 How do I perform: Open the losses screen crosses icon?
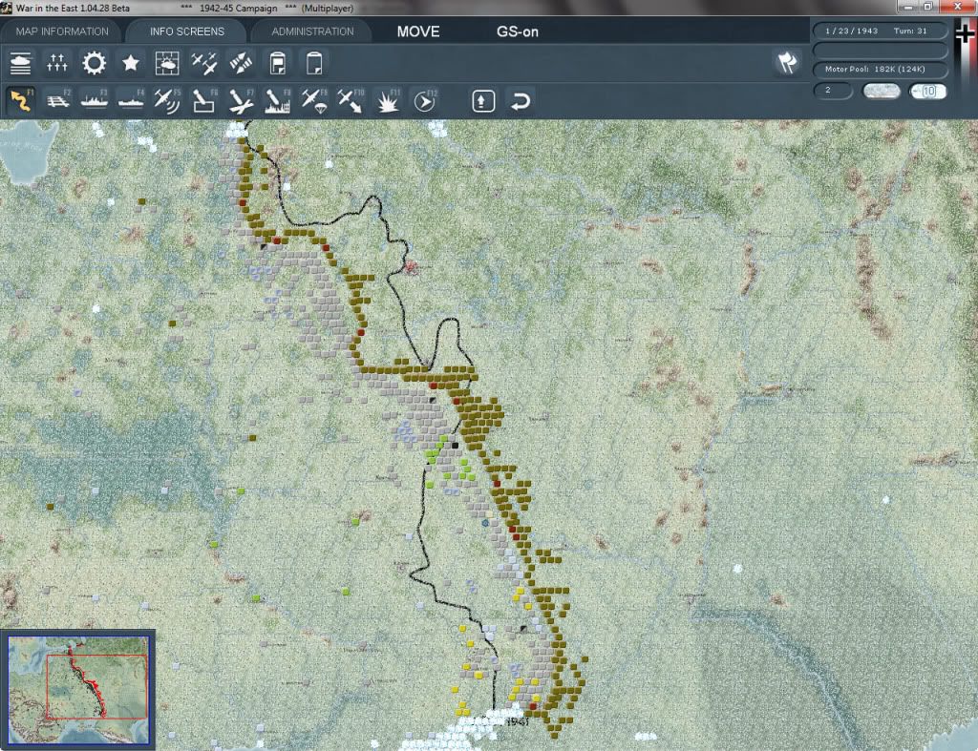pos(56,63)
